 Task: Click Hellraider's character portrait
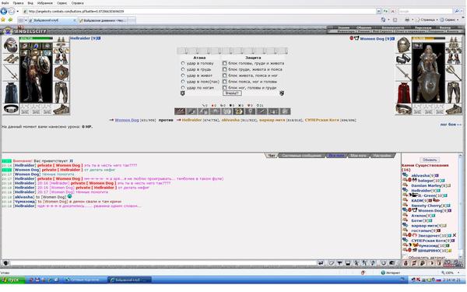[x=36, y=72]
